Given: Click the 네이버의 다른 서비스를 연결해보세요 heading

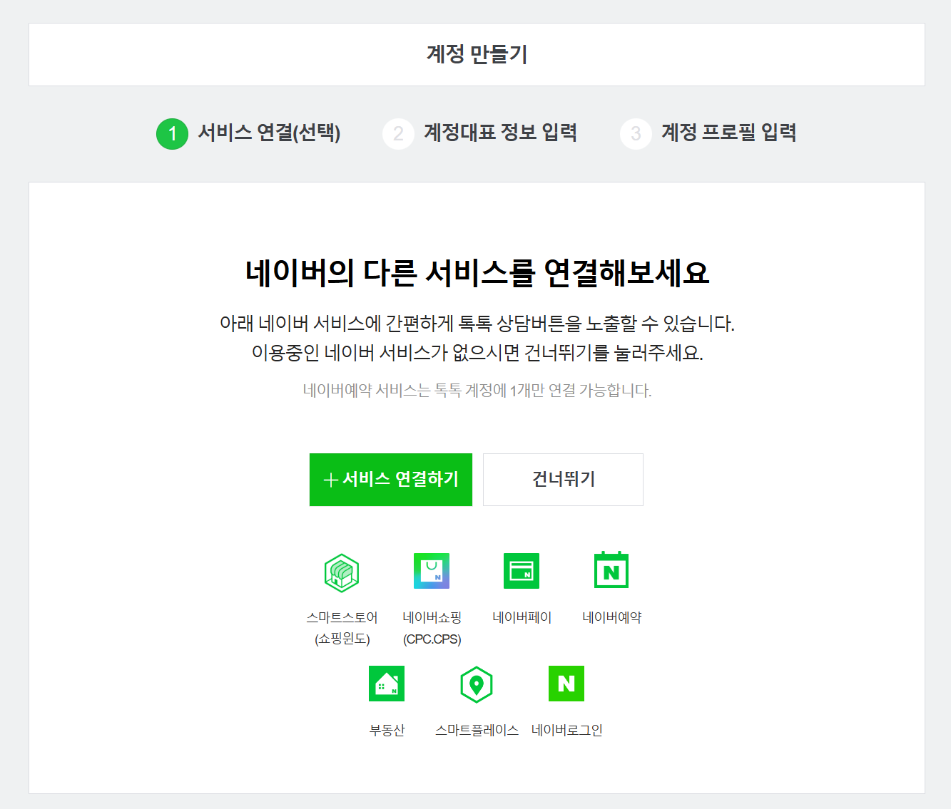Looking at the screenshot, I should (x=477, y=272).
